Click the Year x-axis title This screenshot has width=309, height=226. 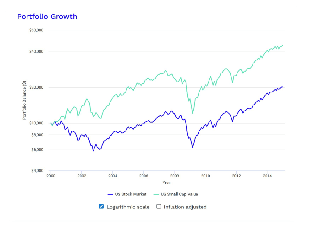click(x=167, y=183)
